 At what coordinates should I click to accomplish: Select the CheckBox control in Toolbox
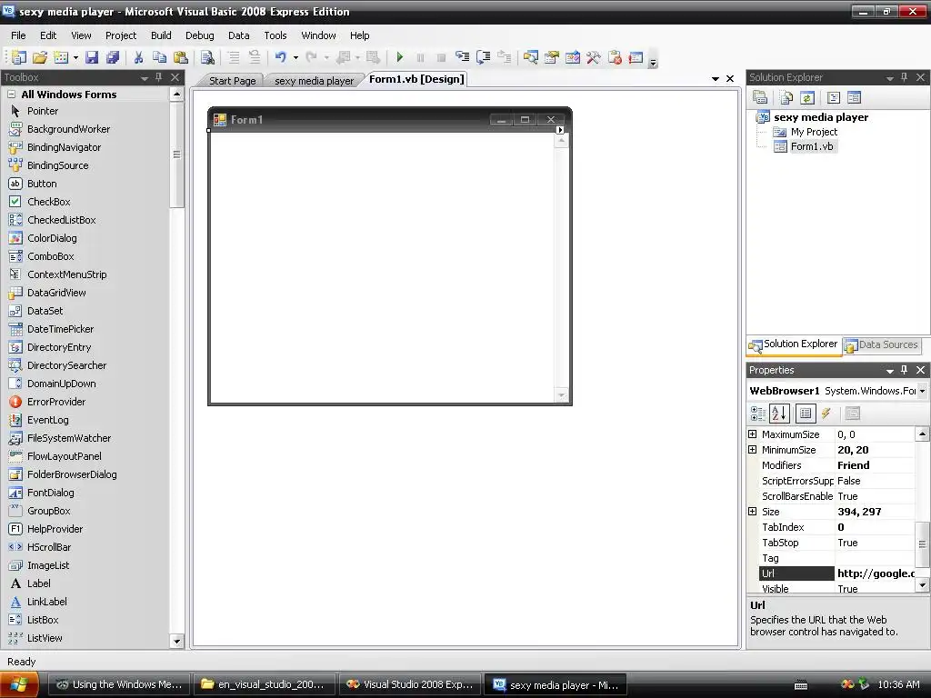point(49,202)
